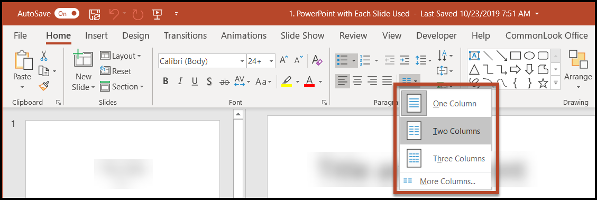Image resolution: width=597 pixels, height=200 pixels.
Task: Switch to the CommonLook Office tab
Action: coord(547,35)
